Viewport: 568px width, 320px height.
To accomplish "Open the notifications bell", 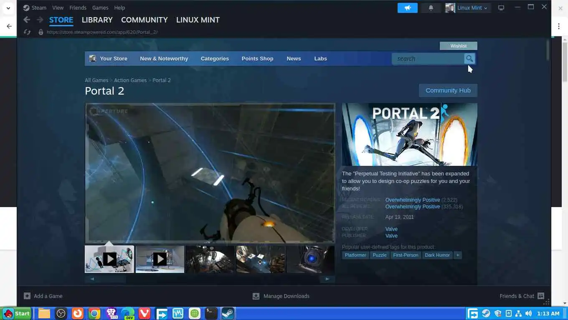I will tap(431, 7).
